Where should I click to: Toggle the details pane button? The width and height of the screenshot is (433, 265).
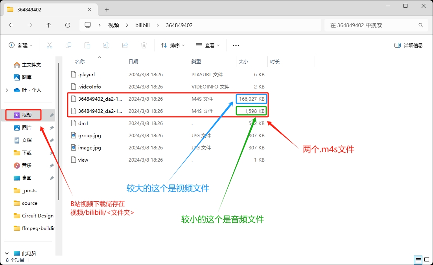[408, 45]
